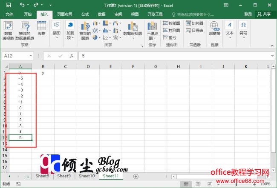Switch to Normal view in status bar
277x188 pixels.
tap(186, 184)
